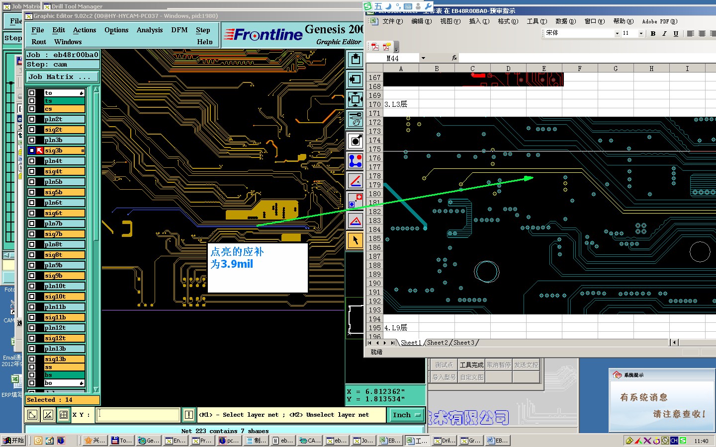Open the Analysis menu in Graphic Editor
Image resolution: width=716 pixels, height=447 pixels.
(150, 30)
